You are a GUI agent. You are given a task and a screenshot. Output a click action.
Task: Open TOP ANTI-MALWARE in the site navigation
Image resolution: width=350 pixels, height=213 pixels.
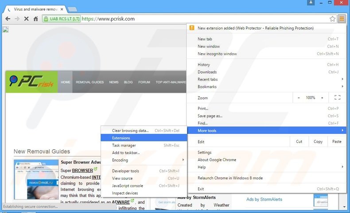171,82
